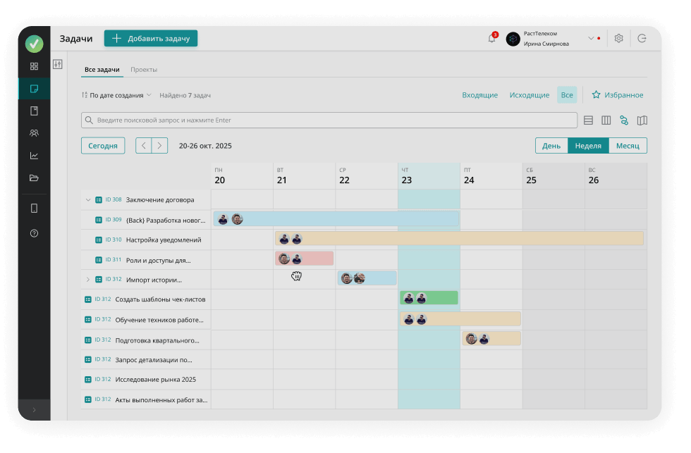Collapse the Заключение договора task group
Screen dimensions: 691x453
pos(88,200)
